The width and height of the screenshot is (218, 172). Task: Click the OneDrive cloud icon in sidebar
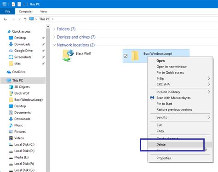[x=9, y=72]
